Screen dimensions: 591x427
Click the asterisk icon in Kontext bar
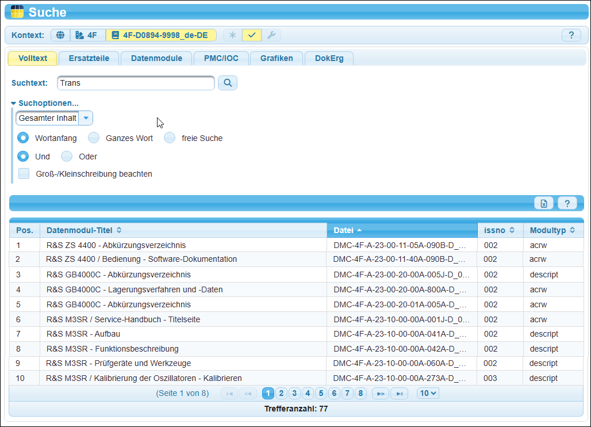[233, 35]
